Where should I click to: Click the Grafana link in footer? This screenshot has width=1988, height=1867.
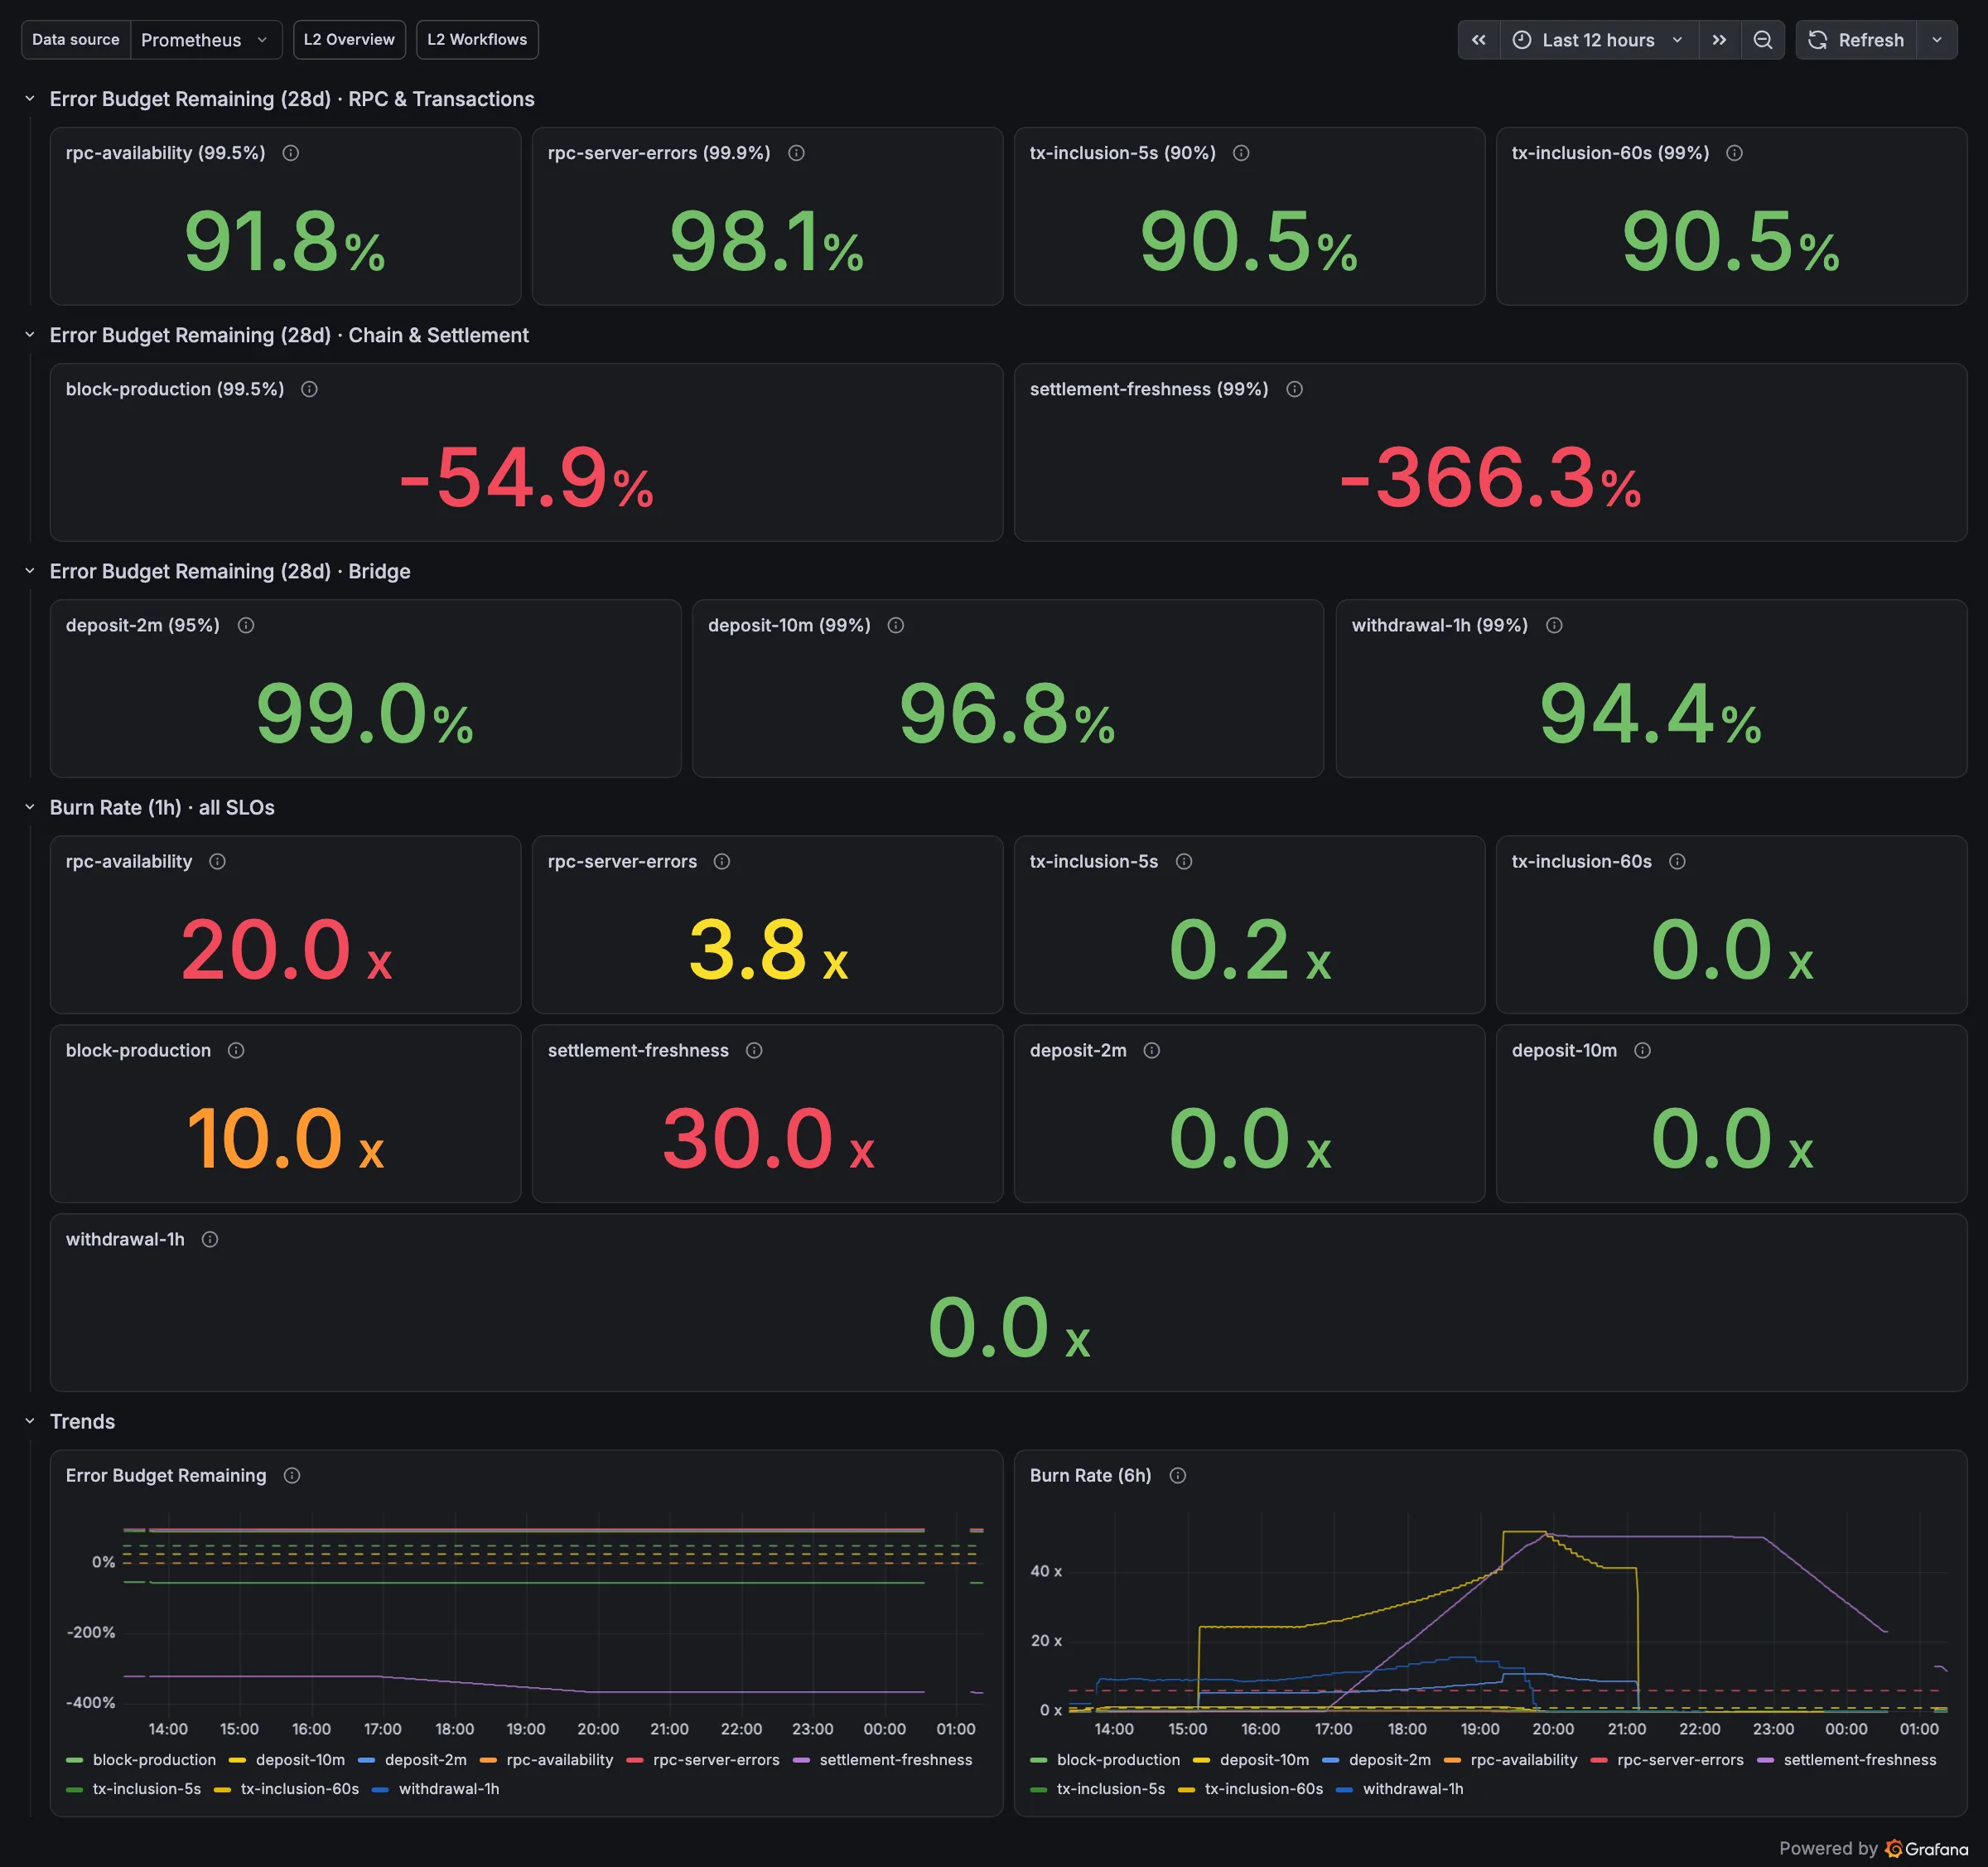pos(1926,1848)
